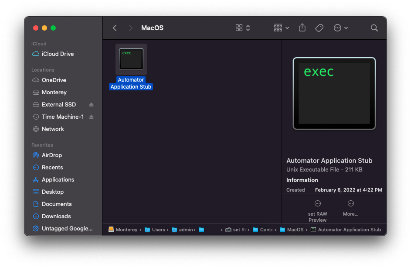The width and height of the screenshot is (411, 268).
Task: Click the forward navigation arrow
Action: click(130, 27)
